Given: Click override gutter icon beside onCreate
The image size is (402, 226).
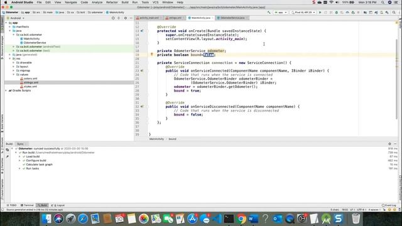Looking at the screenshot, I should tap(142, 31).
